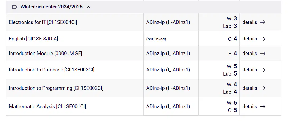This screenshot has width=288, height=121.
Task: Click arrow icon in Introduction to Programming row
Action: (x=263, y=88)
